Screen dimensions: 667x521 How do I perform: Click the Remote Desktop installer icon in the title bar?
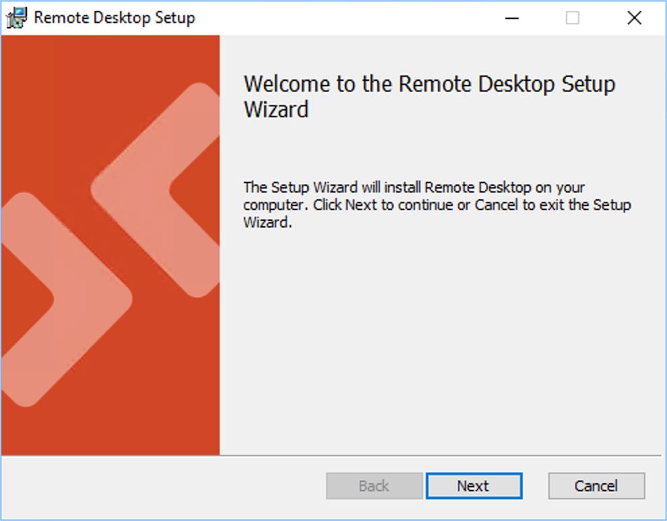coord(16,18)
